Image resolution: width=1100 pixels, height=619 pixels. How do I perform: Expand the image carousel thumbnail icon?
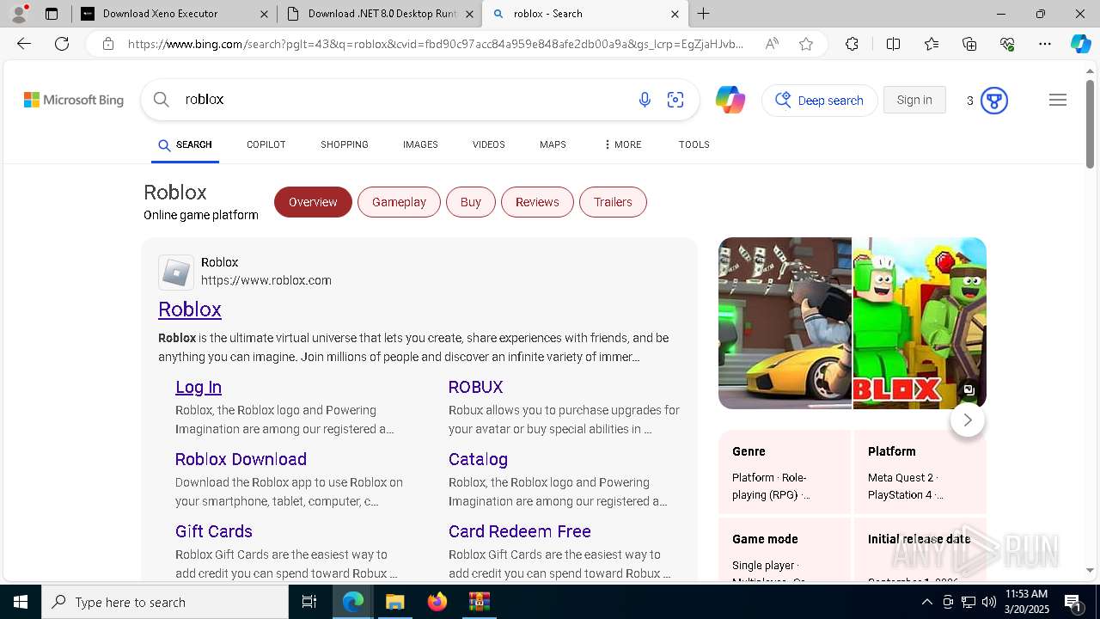[969, 389]
